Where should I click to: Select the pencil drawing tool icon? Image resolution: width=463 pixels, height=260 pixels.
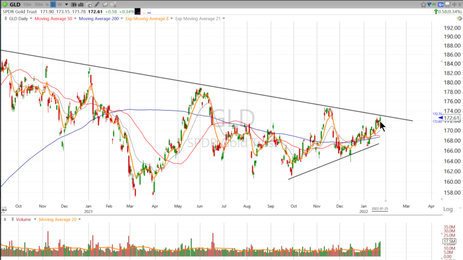97,4
